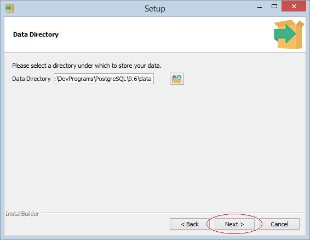Cancel the PostgreSQL installation
The image size is (310, 240).
[279, 224]
